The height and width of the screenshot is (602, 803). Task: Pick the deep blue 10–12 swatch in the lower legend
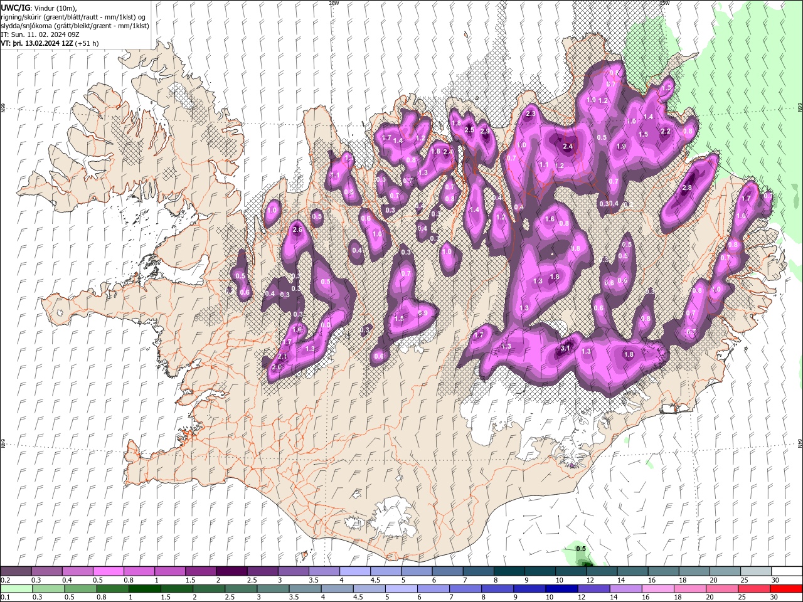[x=561, y=589]
